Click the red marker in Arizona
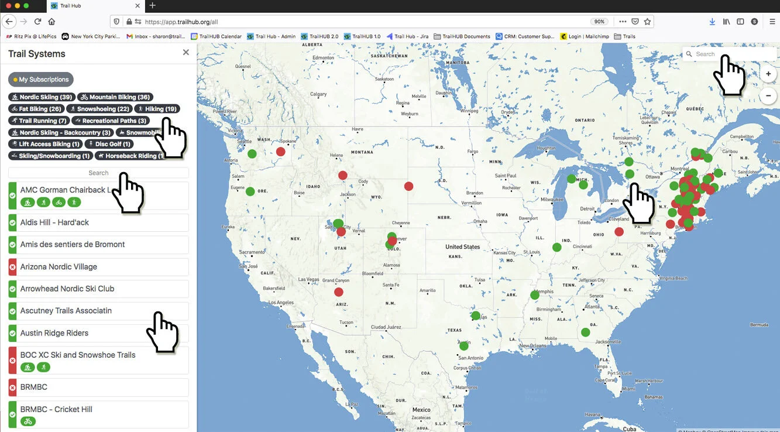 [339, 292]
